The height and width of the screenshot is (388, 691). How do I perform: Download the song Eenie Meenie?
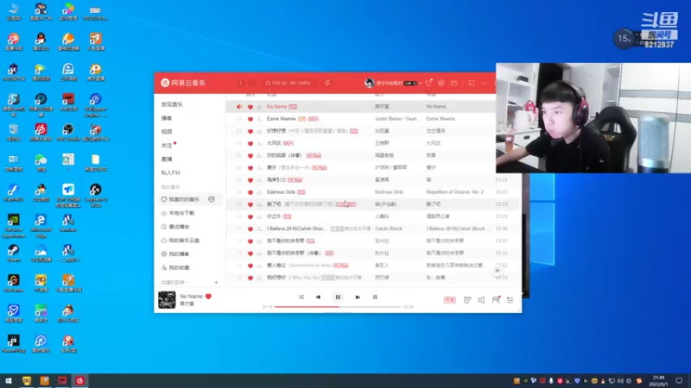259,119
